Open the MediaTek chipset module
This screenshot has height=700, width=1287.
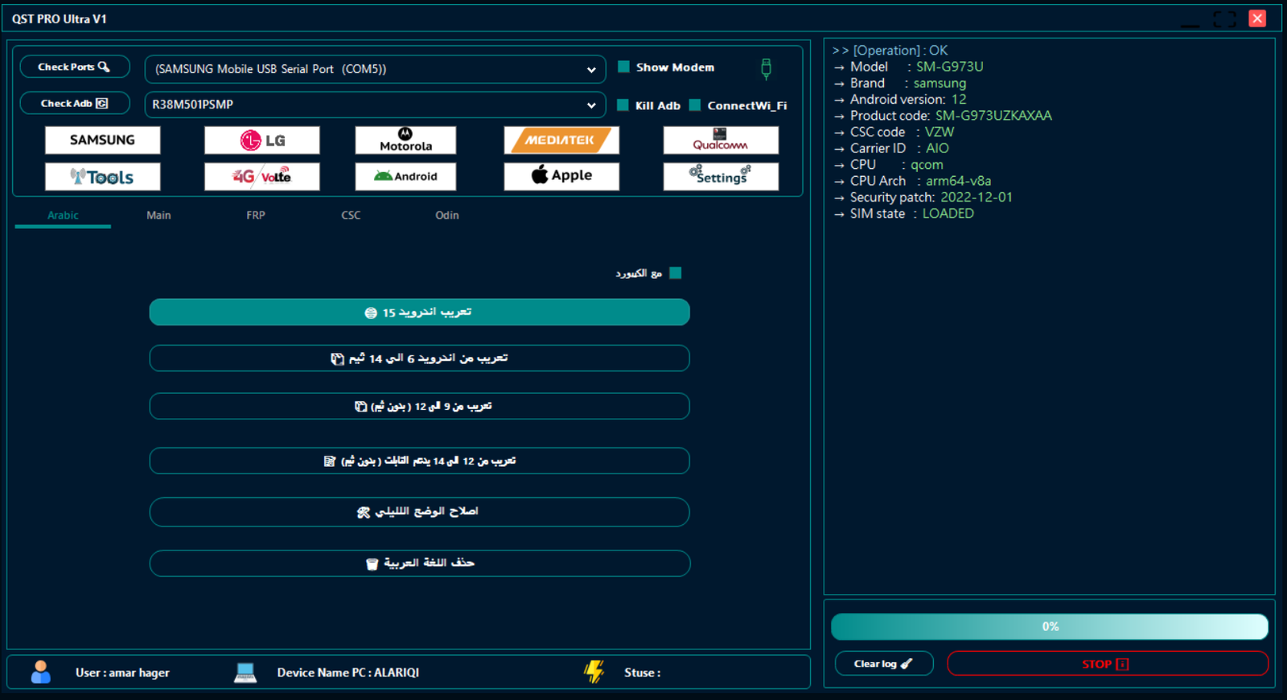click(x=561, y=140)
